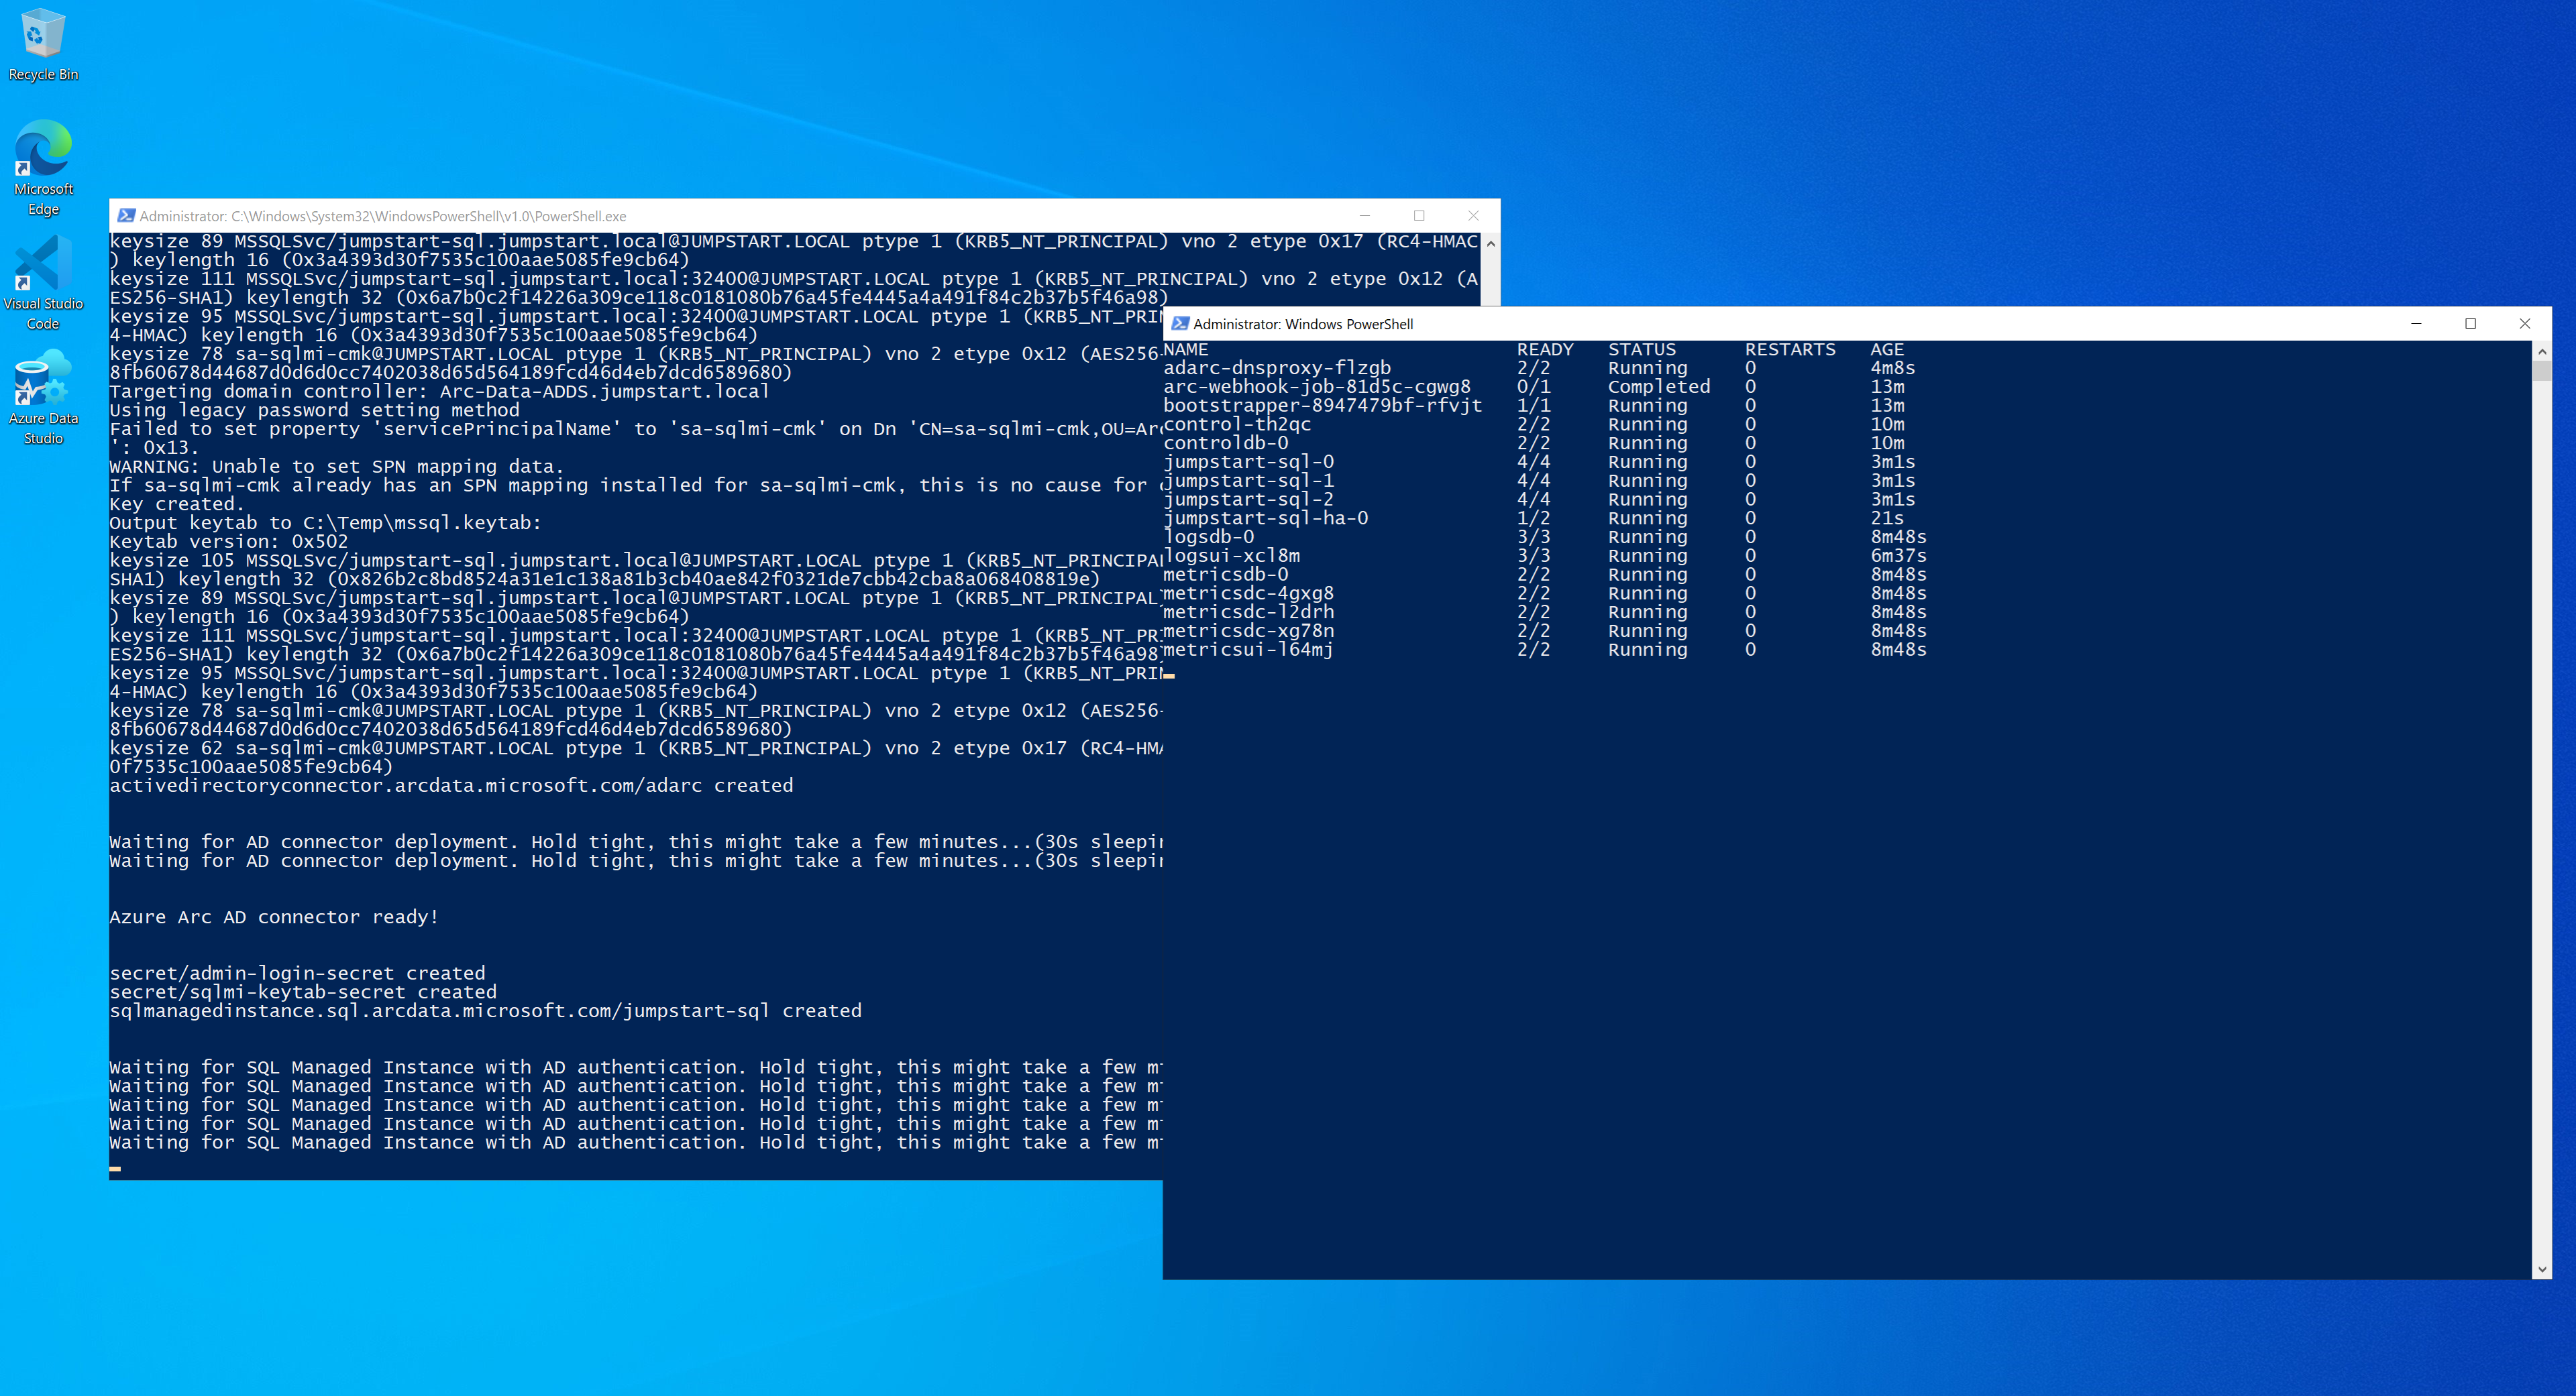Click PowerShell icon in back window title bar
Image resolution: width=2576 pixels, height=1396 pixels.
(x=126, y=216)
